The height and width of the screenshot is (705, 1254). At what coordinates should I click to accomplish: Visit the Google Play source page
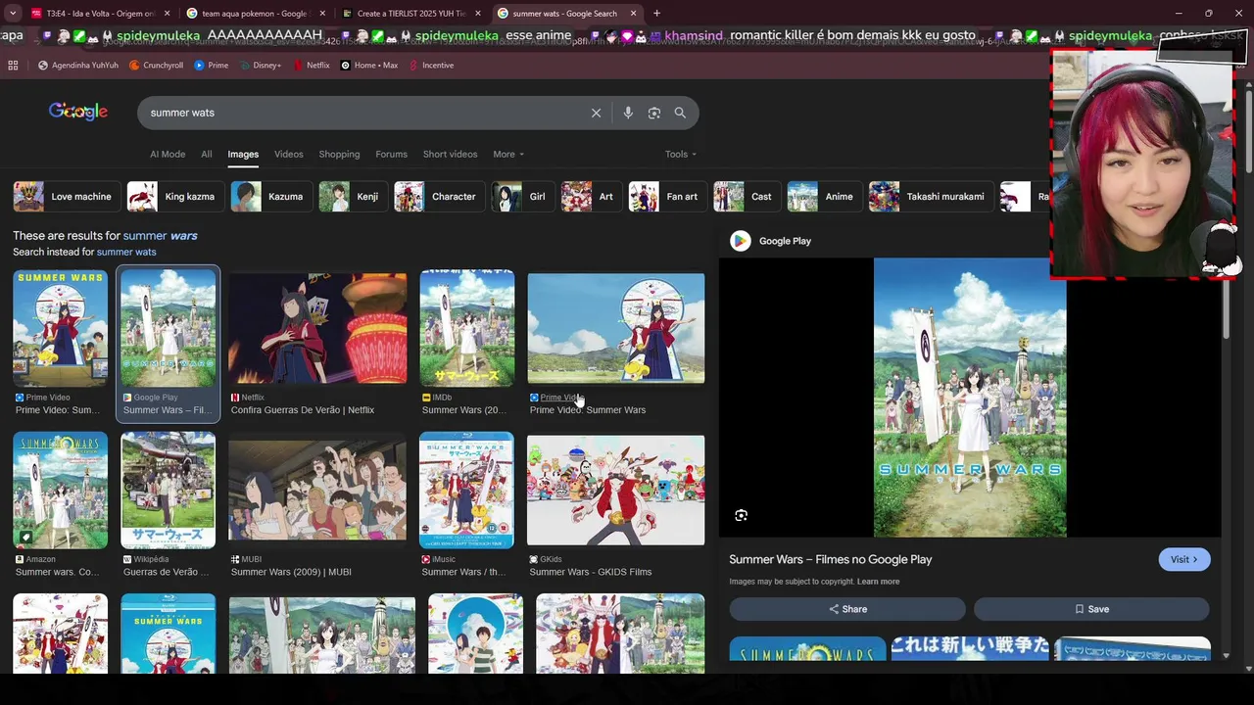[1183, 559]
